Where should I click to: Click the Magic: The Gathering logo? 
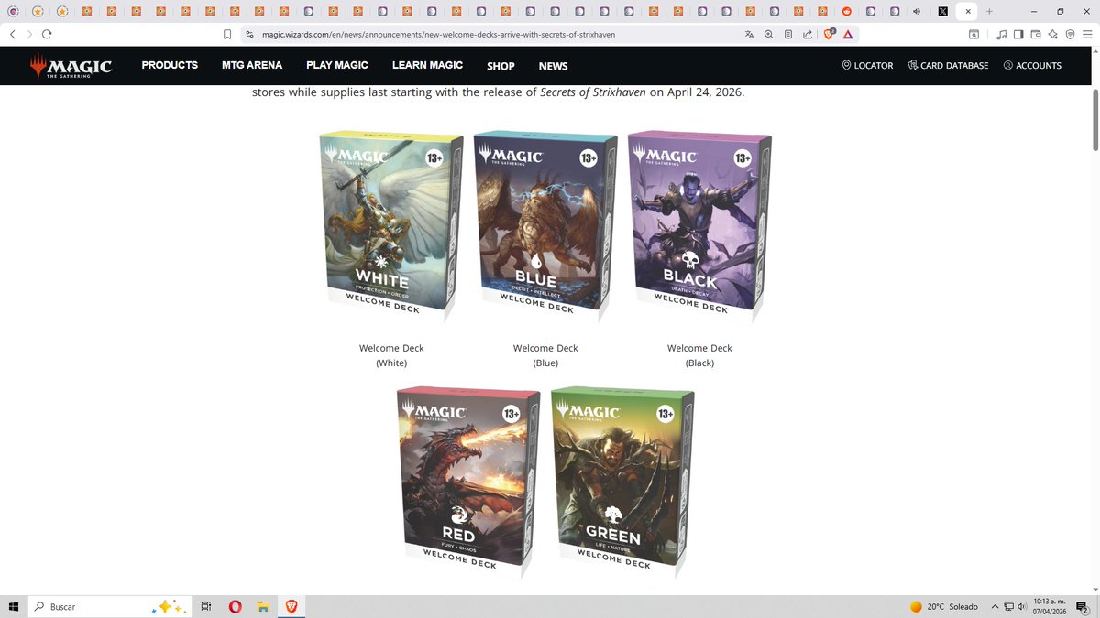coord(71,66)
